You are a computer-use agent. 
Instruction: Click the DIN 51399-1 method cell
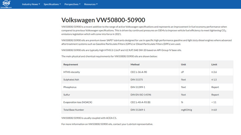[154, 87]
